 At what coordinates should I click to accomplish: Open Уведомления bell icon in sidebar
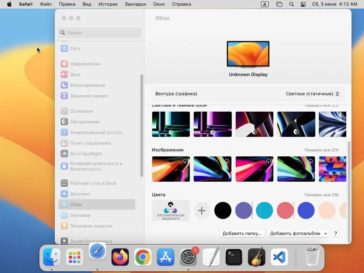(x=64, y=64)
